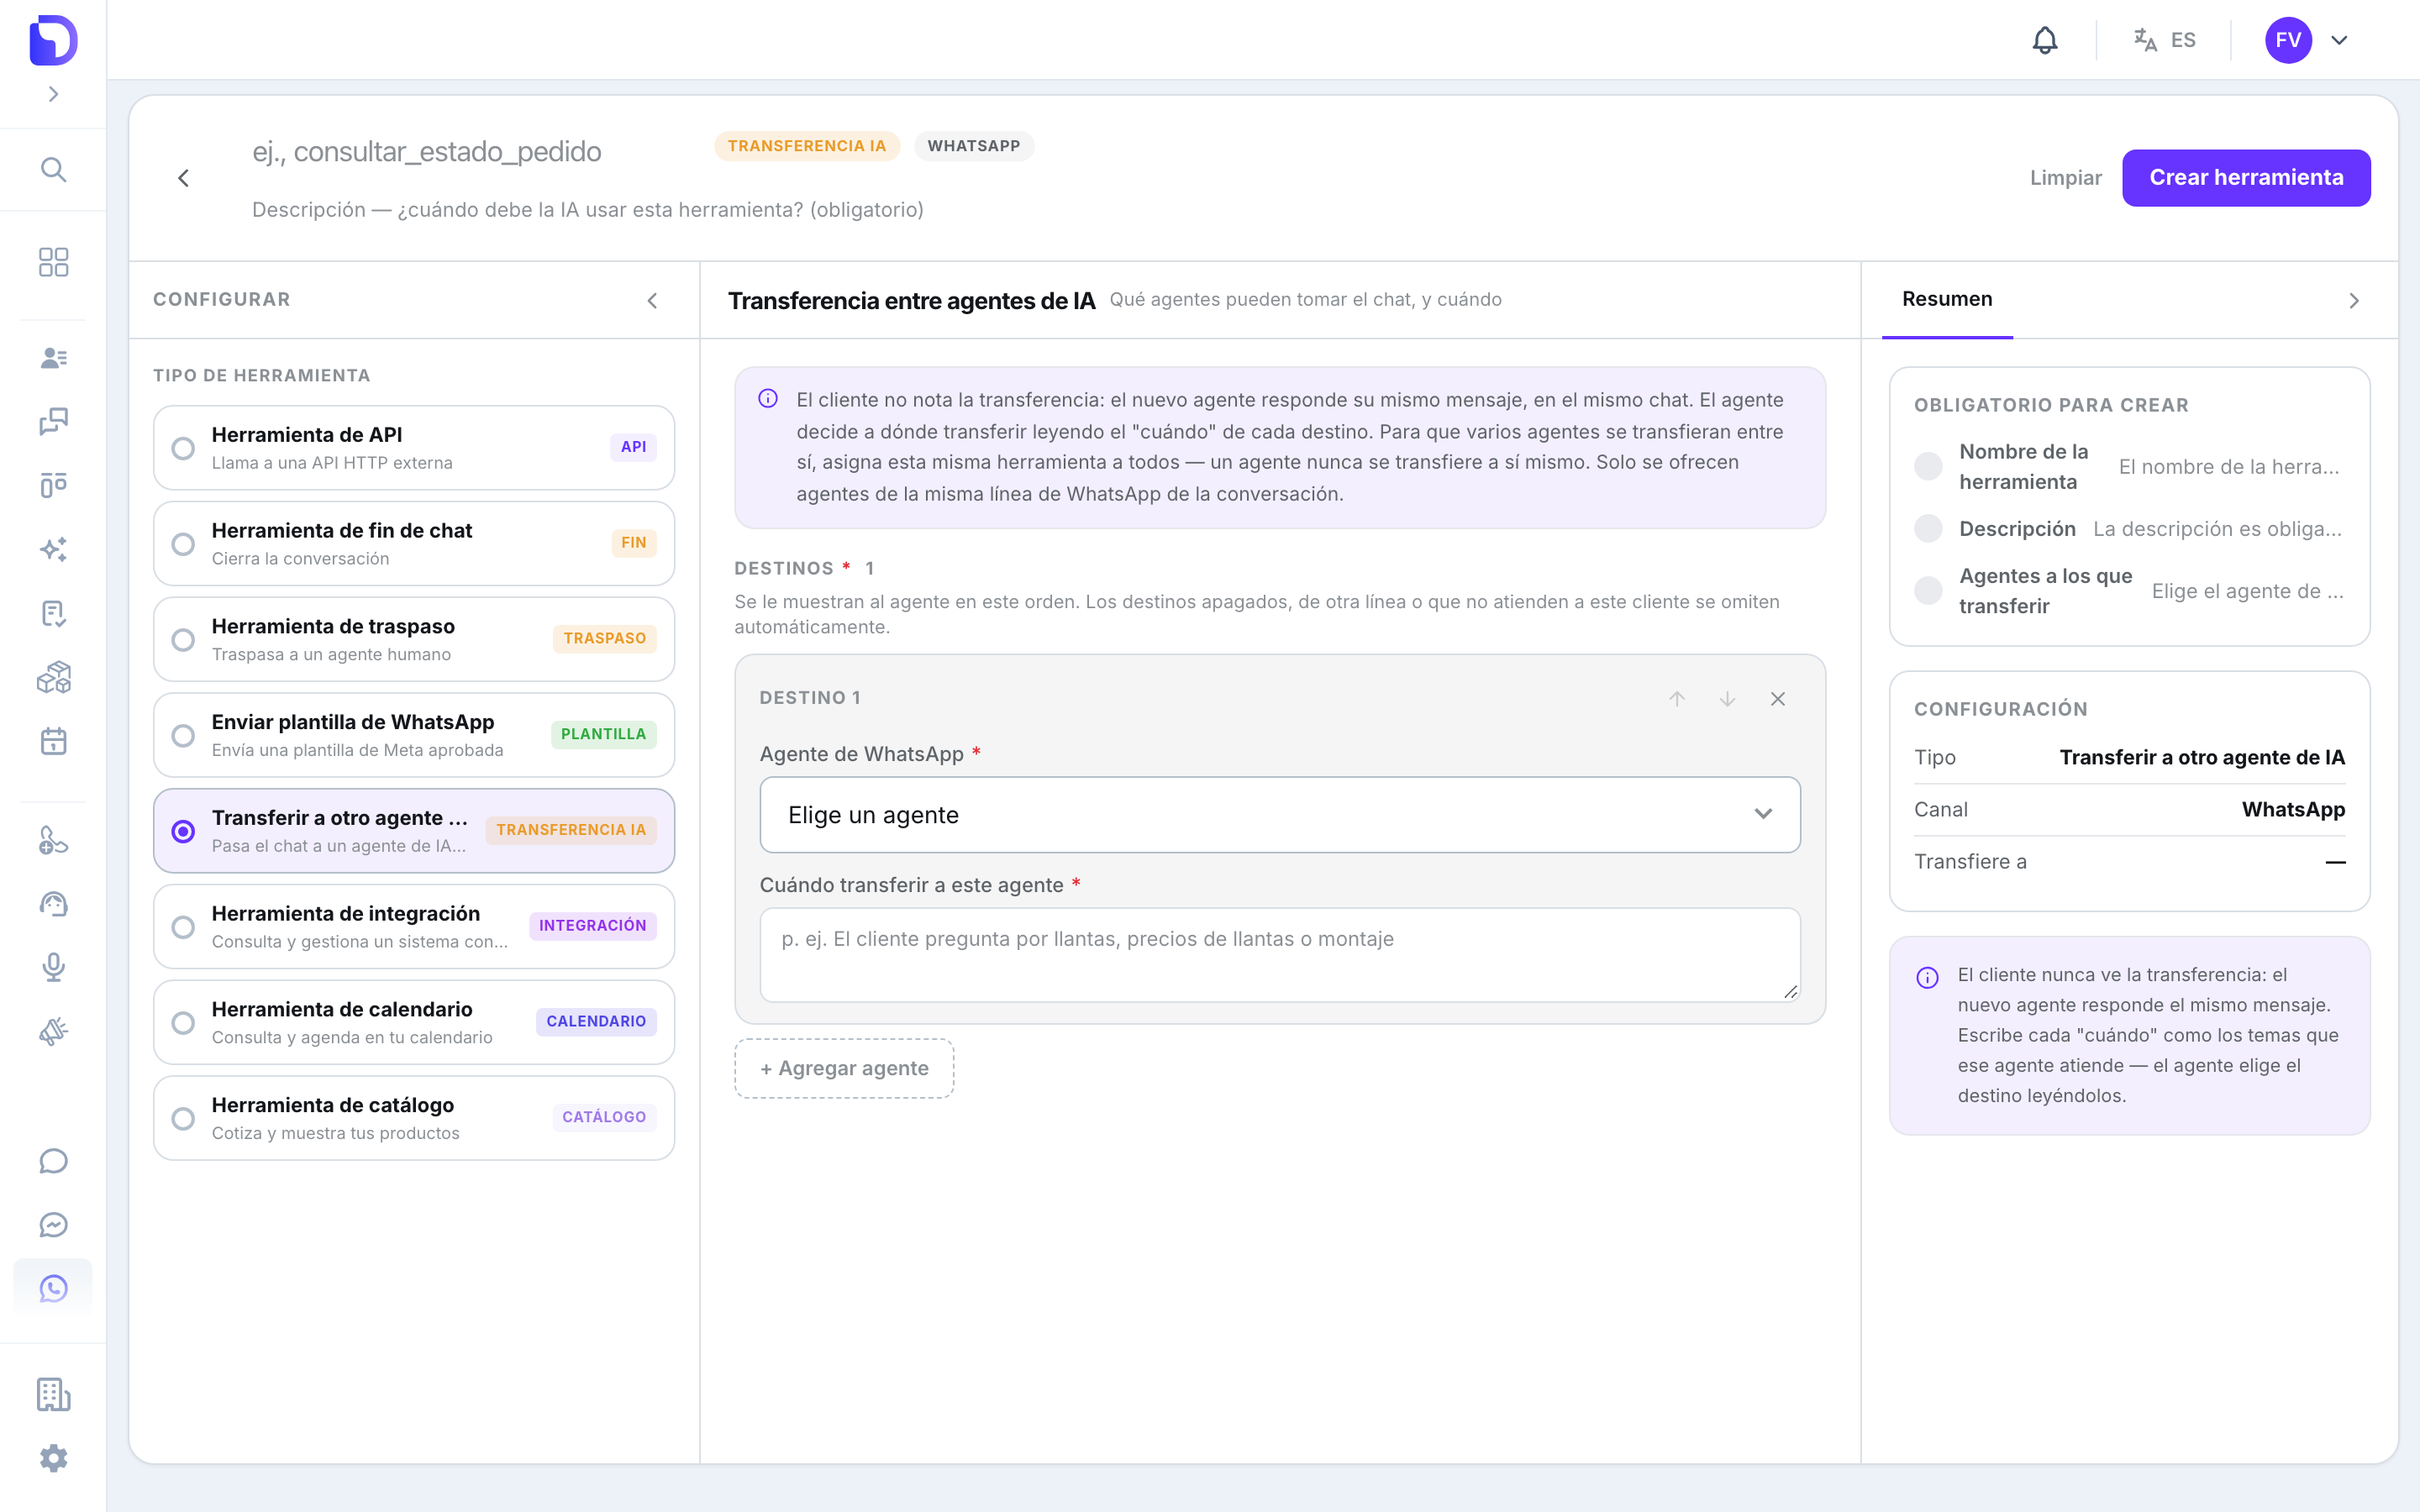Click the tool name input field
This screenshot has height=1512, width=2420.
tap(470, 151)
